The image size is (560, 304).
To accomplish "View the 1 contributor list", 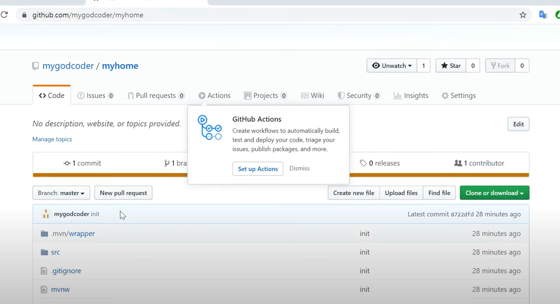I will pyautogui.click(x=479, y=163).
